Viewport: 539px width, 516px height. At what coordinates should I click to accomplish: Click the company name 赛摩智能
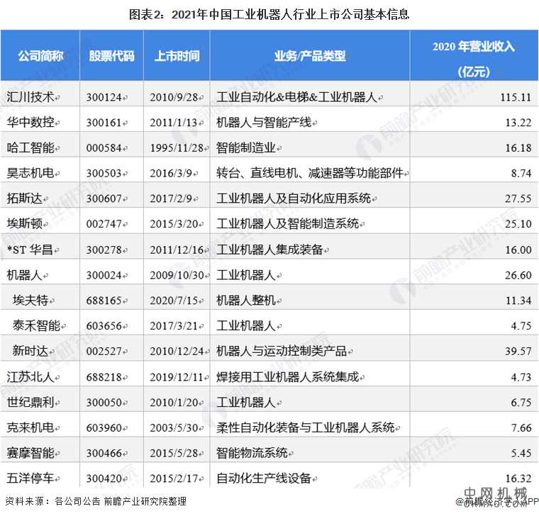coord(30,453)
